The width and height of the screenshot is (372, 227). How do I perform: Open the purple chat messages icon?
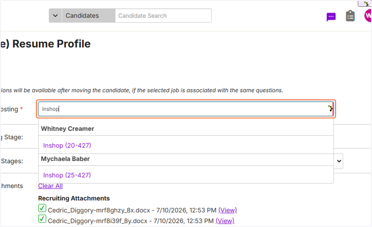331,17
